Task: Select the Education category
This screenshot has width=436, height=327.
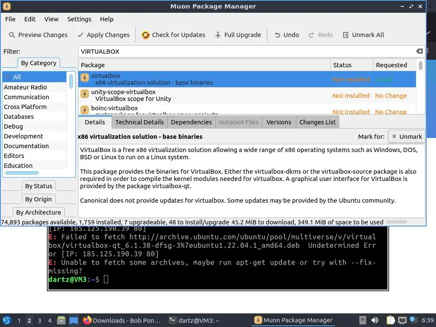Action: point(34,165)
